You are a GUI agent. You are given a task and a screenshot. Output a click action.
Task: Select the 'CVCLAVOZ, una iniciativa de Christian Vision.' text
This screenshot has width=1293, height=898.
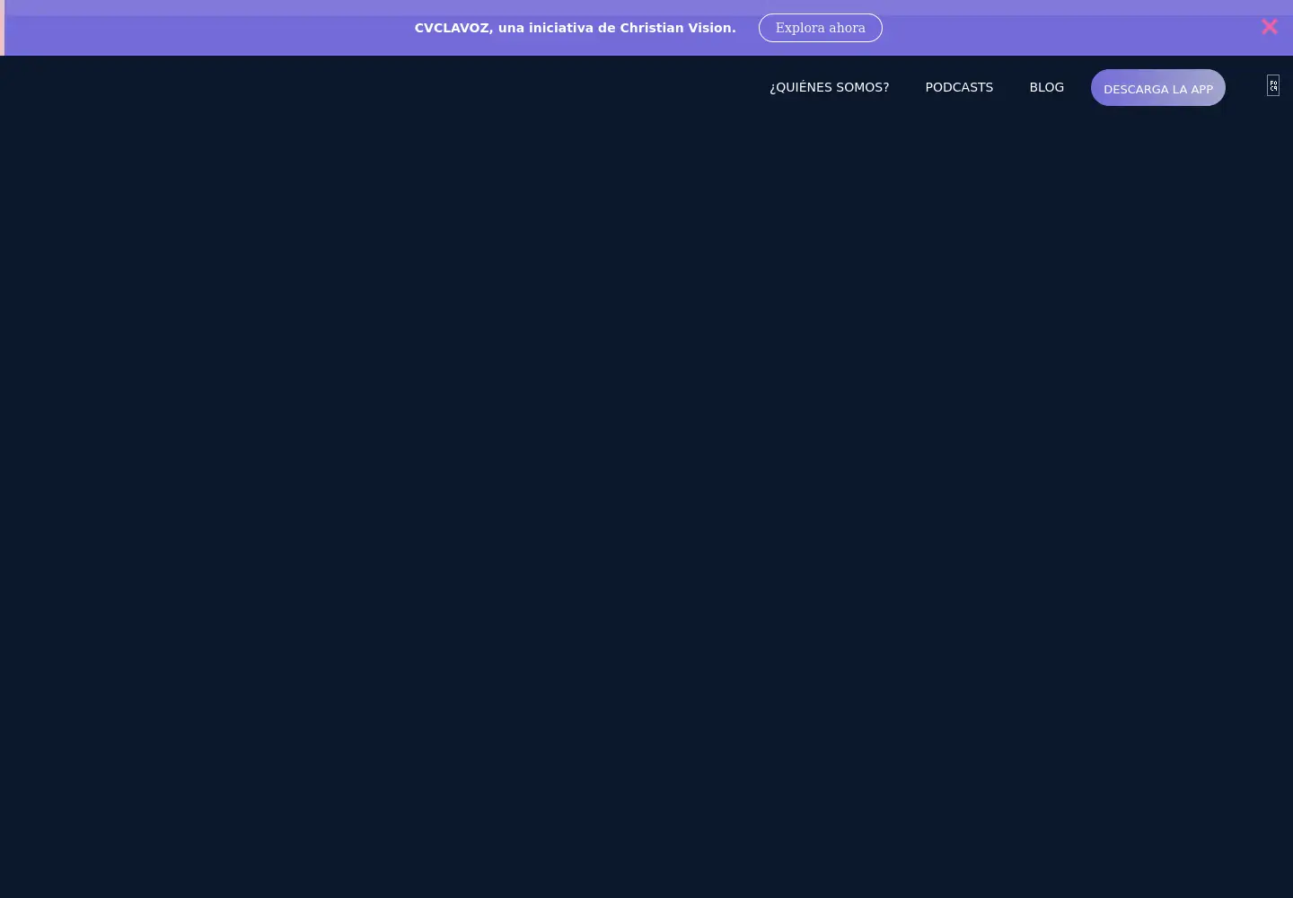pyautogui.click(x=576, y=28)
